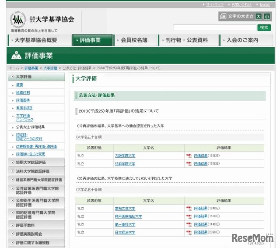Open the お問い合わせ link
The height and width of the screenshot is (248, 280).
point(241,5)
